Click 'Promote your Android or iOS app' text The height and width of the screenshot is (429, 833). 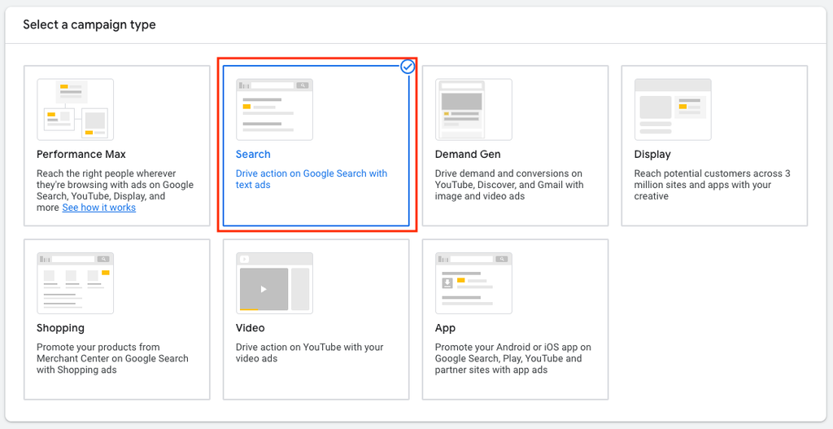[513, 358]
